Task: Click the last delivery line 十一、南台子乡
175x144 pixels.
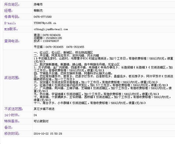Action: point(89,103)
